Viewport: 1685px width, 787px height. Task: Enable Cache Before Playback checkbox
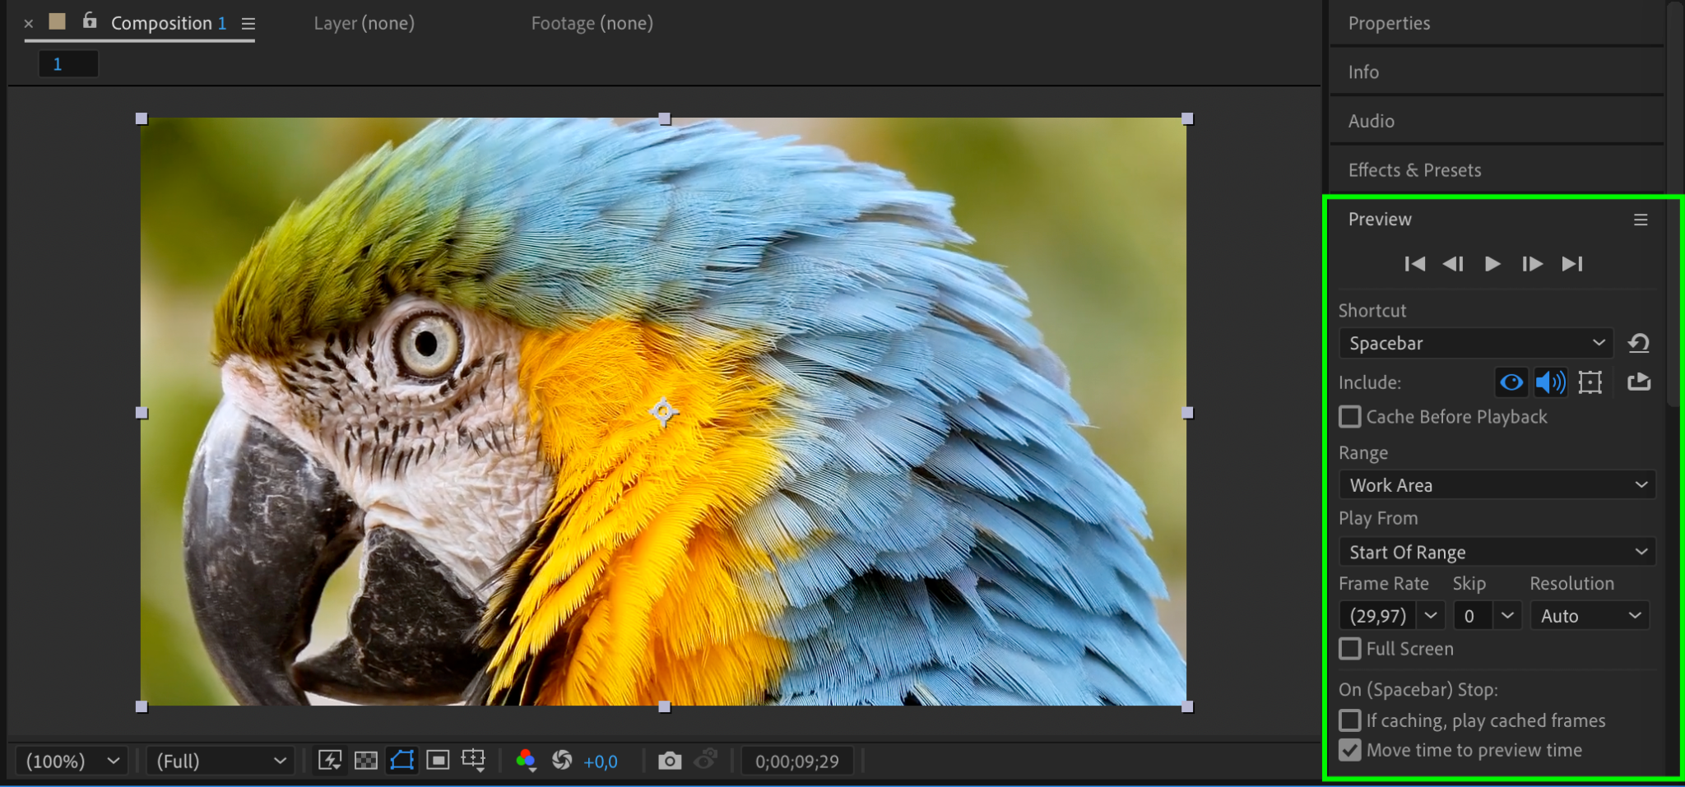tap(1350, 417)
